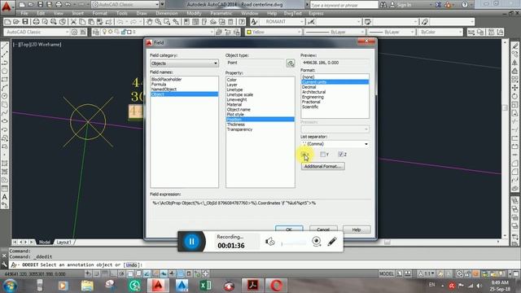The image size is (521, 293).
Task: Select the Rectangle draw tool
Action: pyautogui.click(x=5, y=80)
